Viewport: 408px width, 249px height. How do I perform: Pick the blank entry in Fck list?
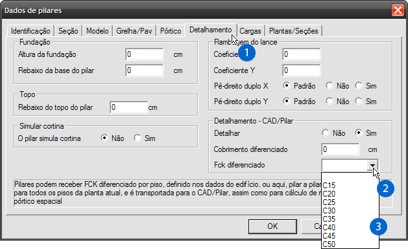pyautogui.click(x=350, y=177)
